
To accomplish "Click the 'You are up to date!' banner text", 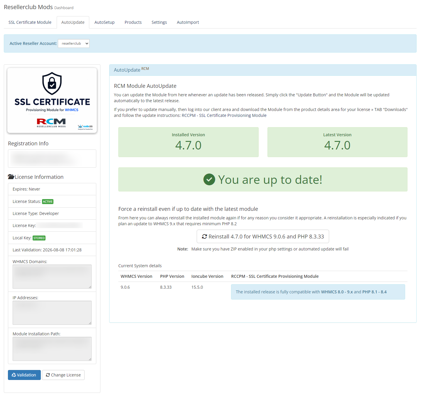I will click(x=270, y=179).
